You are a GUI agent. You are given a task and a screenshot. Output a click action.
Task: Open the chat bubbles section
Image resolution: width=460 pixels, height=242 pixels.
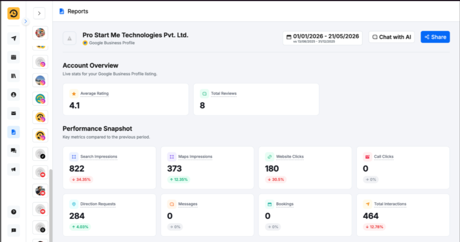[13, 151]
